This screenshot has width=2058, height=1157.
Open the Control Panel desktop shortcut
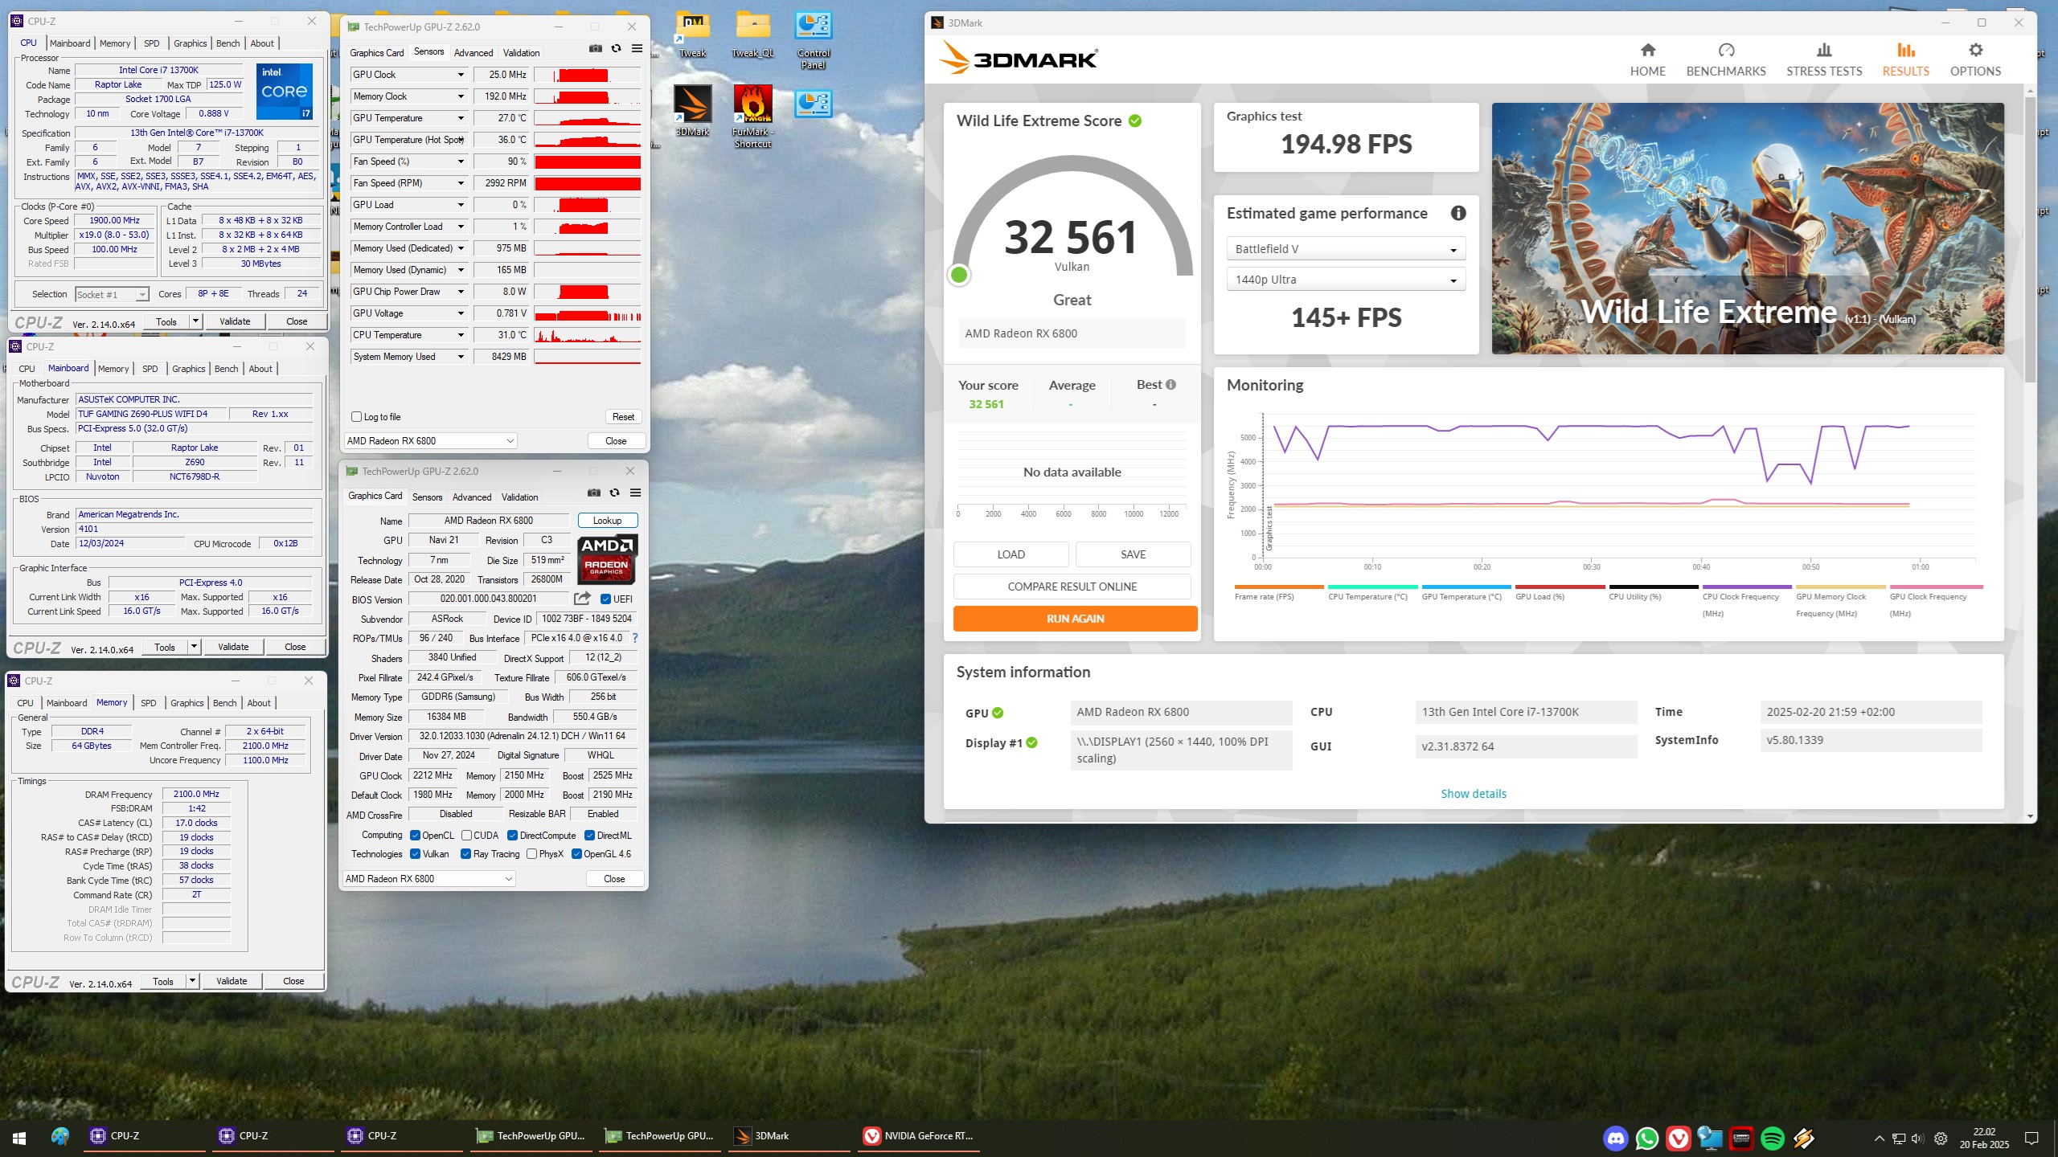(x=813, y=40)
